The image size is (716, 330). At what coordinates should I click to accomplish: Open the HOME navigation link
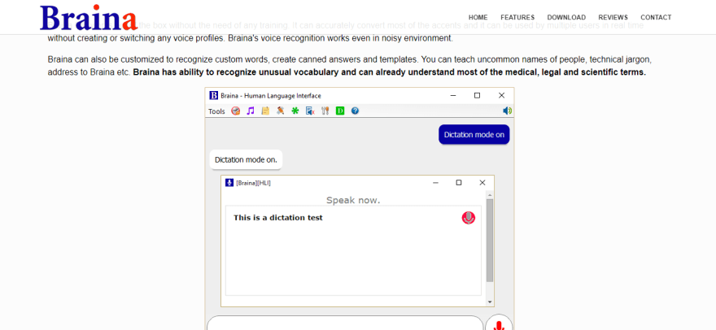(478, 17)
